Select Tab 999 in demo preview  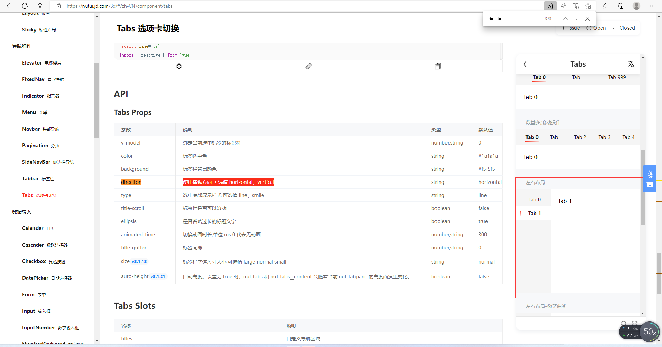point(617,77)
